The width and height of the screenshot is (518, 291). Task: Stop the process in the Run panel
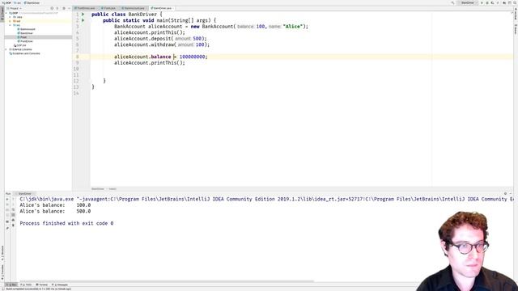(7, 205)
